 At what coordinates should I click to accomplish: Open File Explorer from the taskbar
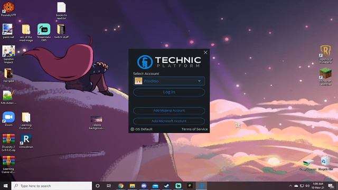click(x=132, y=186)
